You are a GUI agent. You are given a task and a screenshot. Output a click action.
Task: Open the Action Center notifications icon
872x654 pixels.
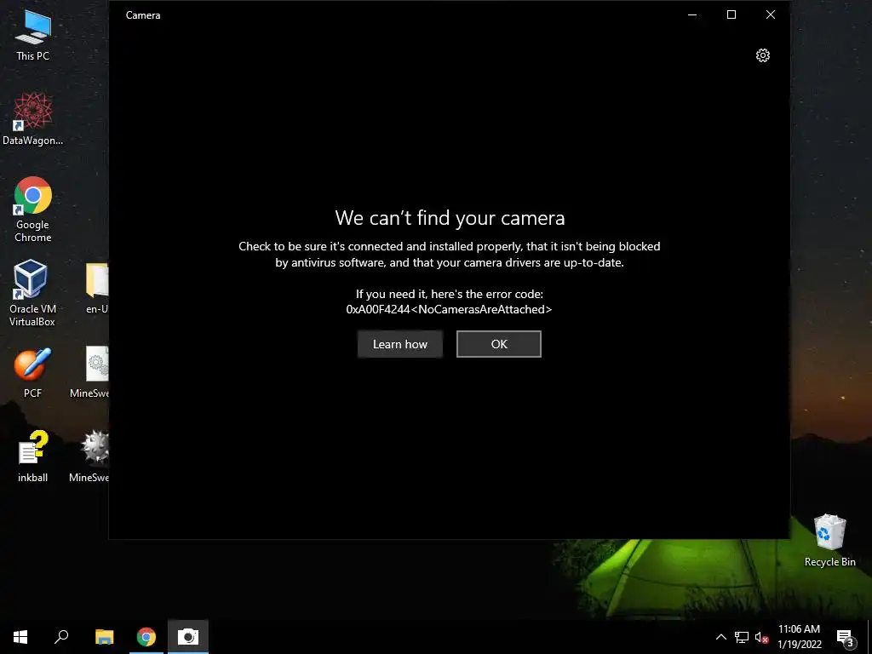846,638
